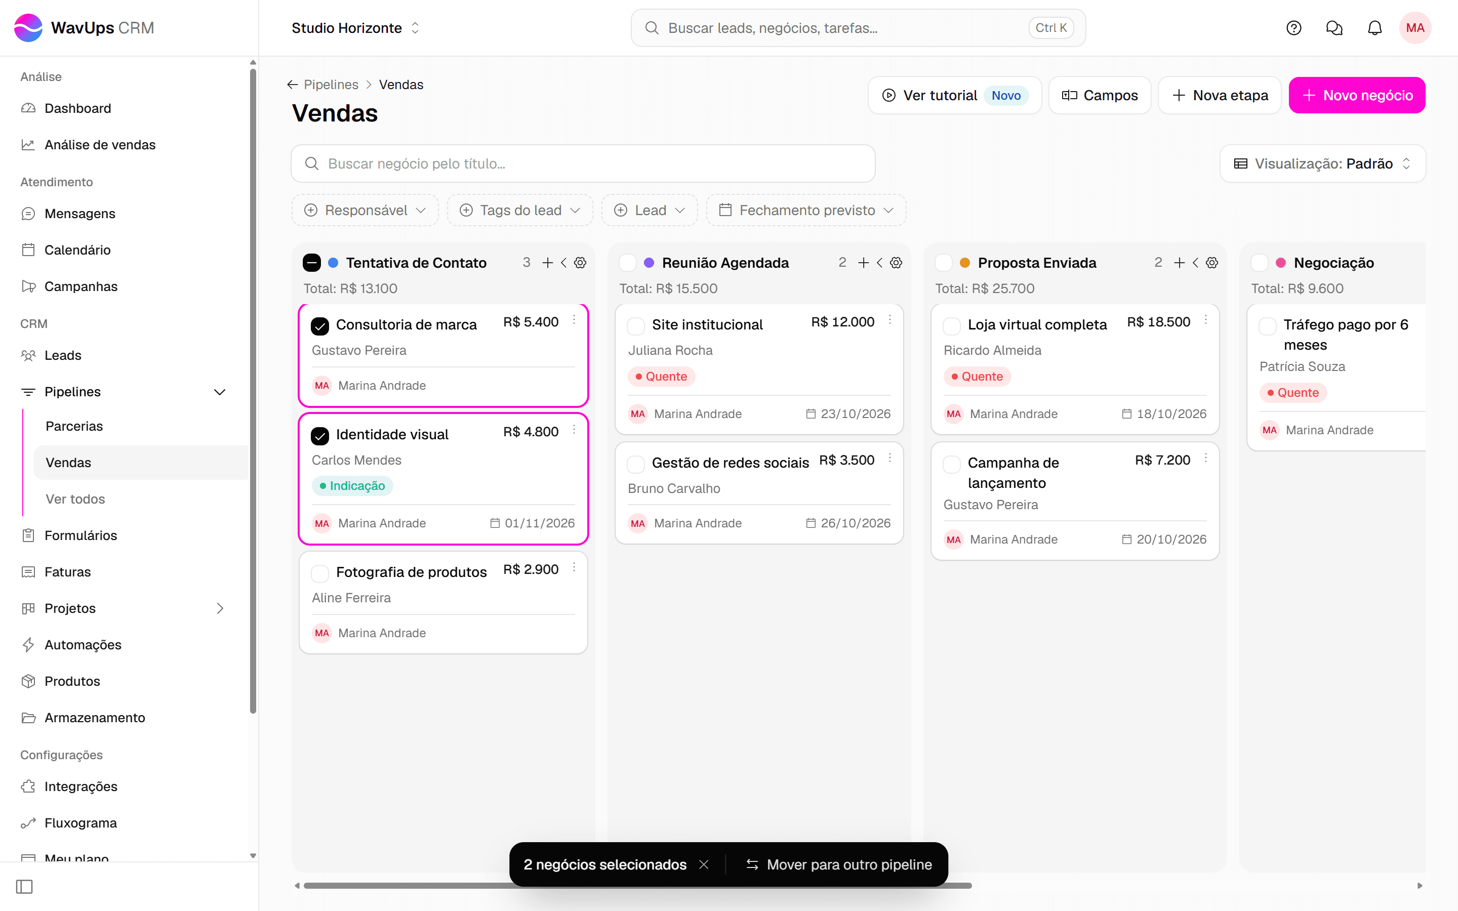Add a deal in Tentativa de Contato column
This screenshot has height=911, width=1458.
tap(547, 263)
